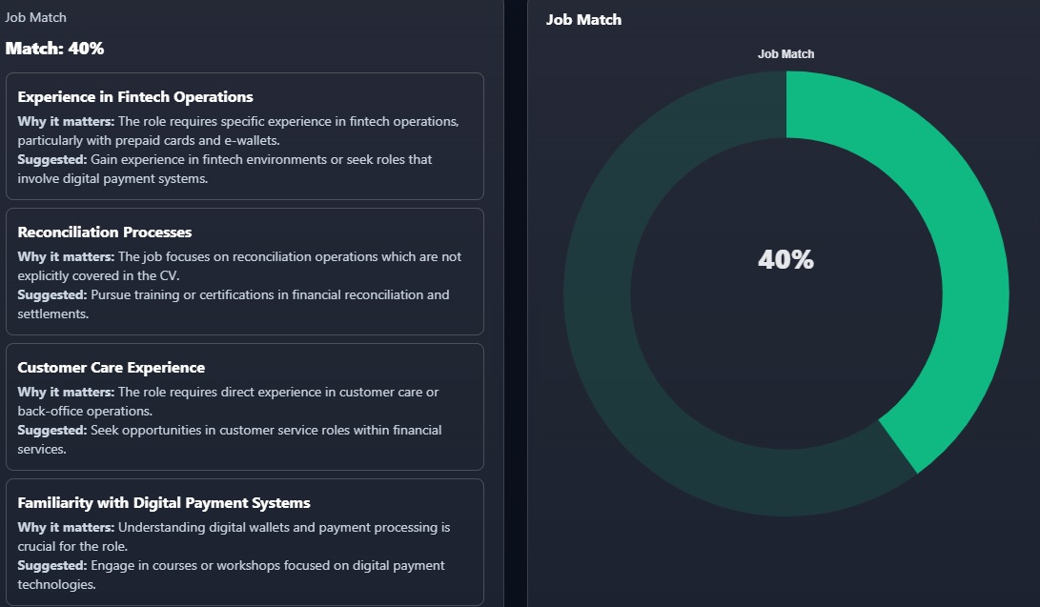
Task: Click 'Why it matters' in the Customer Care card
Action: click(x=66, y=392)
